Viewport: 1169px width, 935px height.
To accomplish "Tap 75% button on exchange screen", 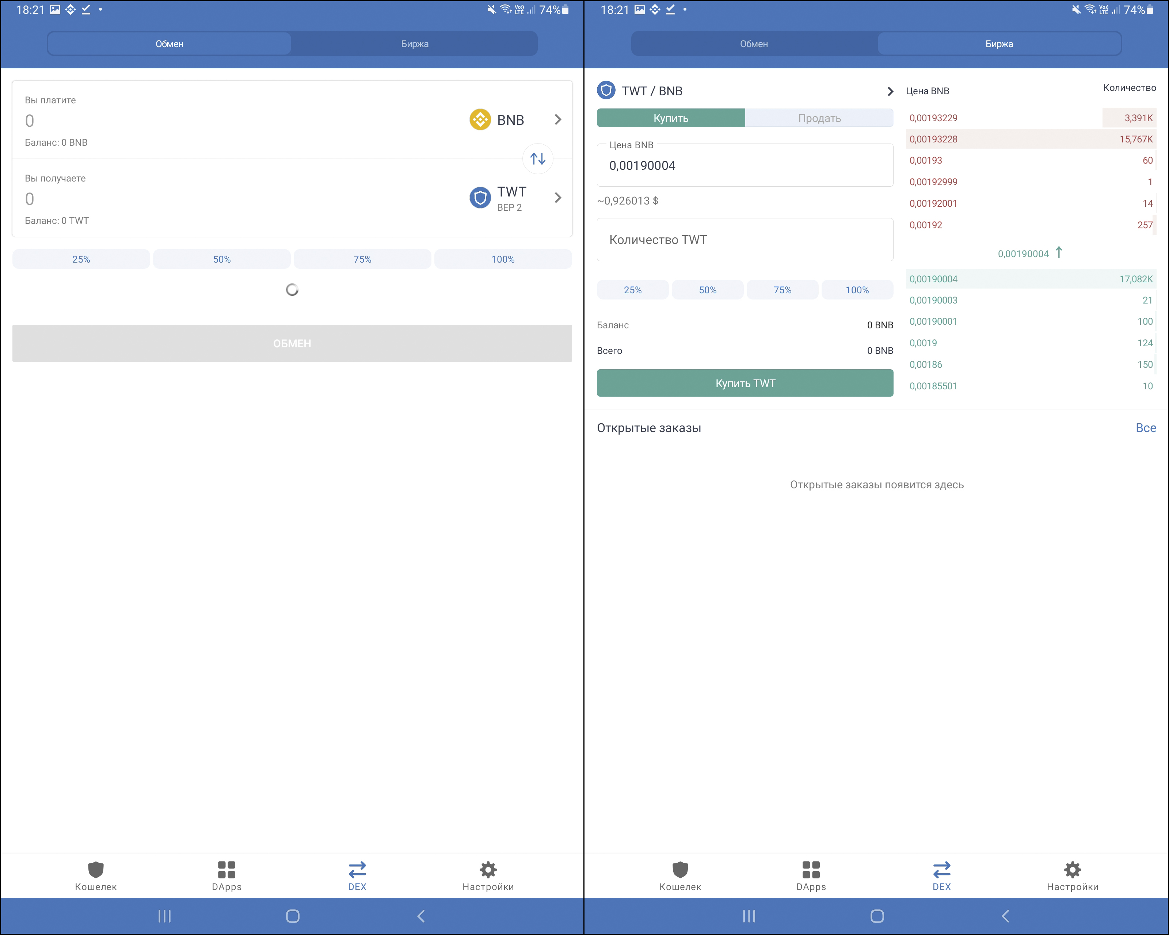I will click(x=362, y=259).
